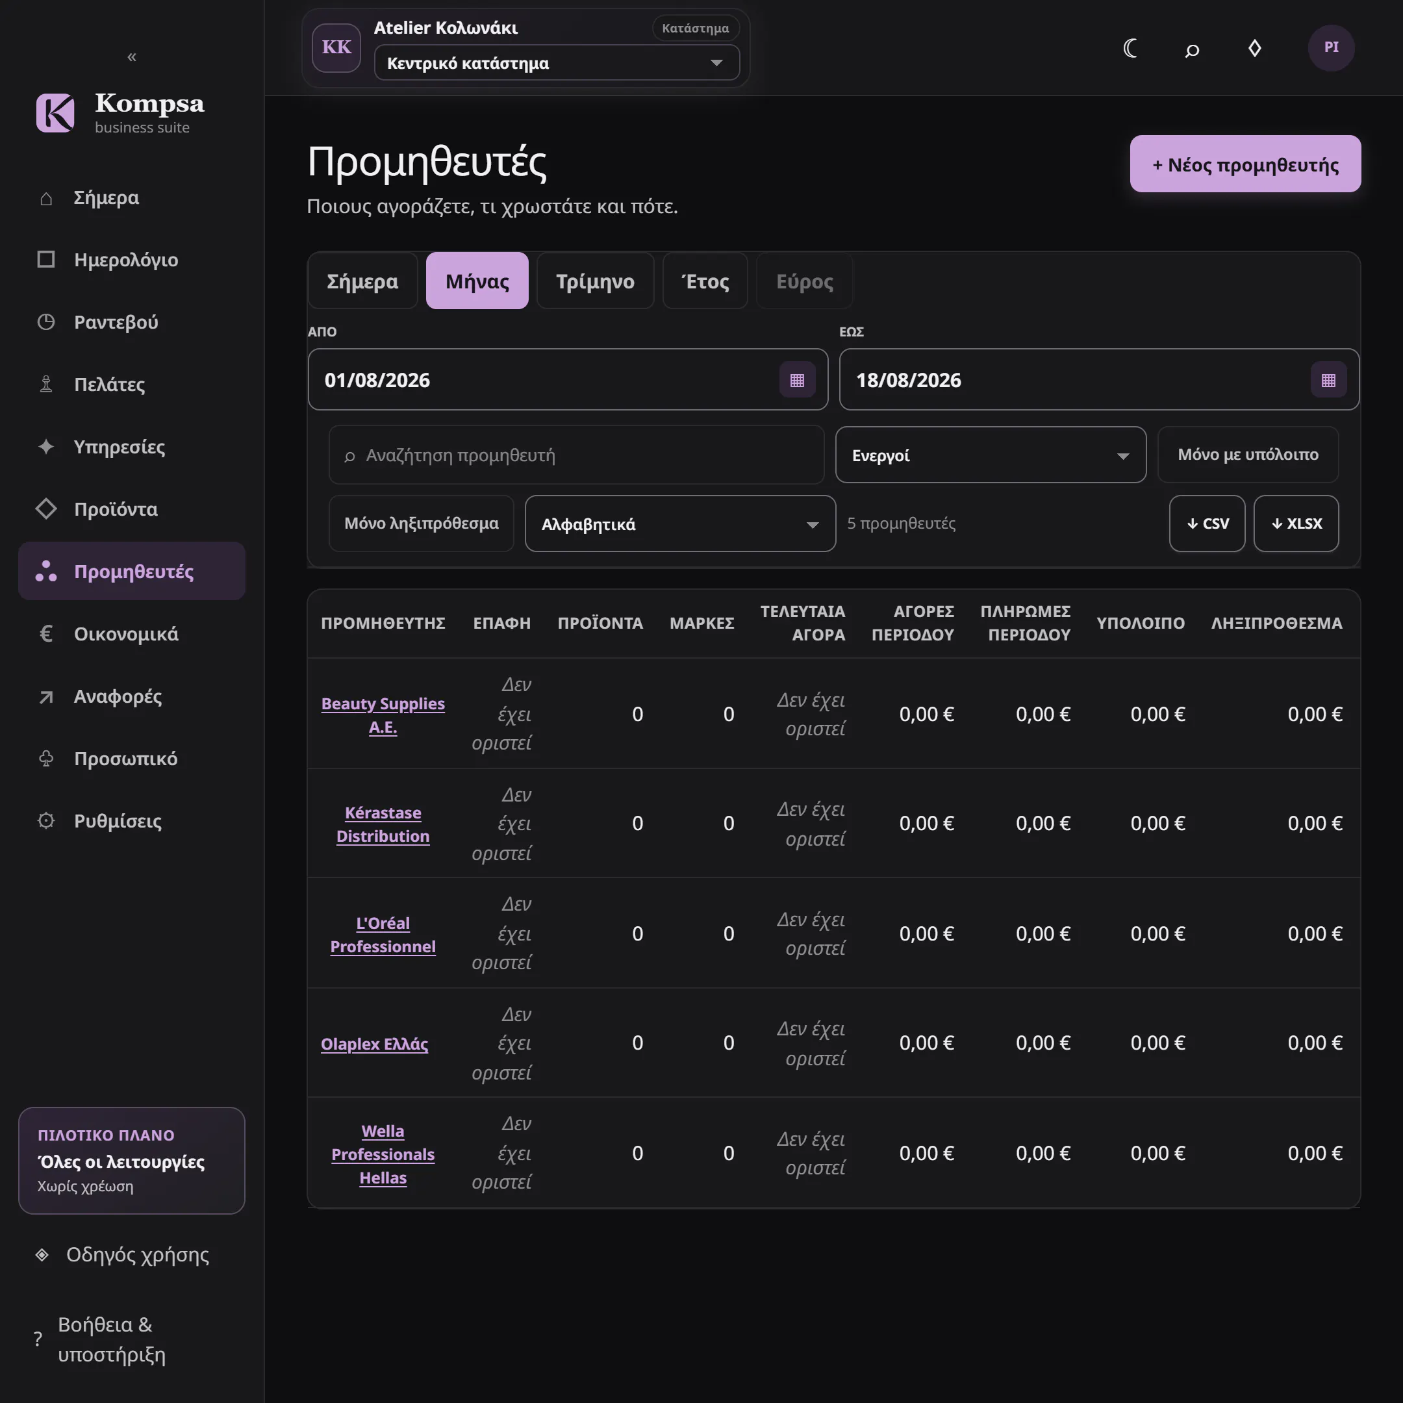Select the Σήμερα period tab
This screenshot has height=1403, width=1403.
coord(362,281)
